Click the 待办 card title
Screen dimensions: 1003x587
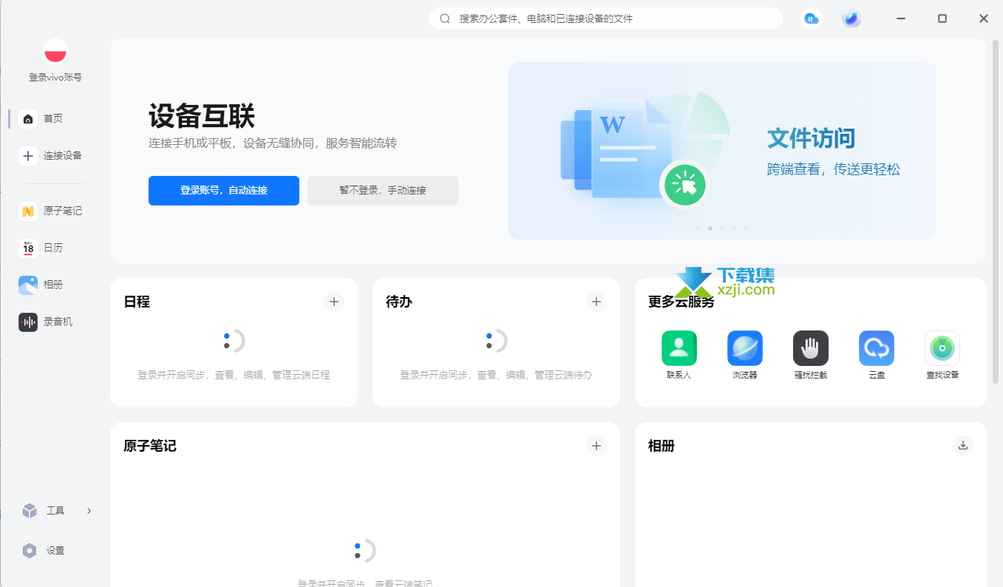[x=399, y=302]
